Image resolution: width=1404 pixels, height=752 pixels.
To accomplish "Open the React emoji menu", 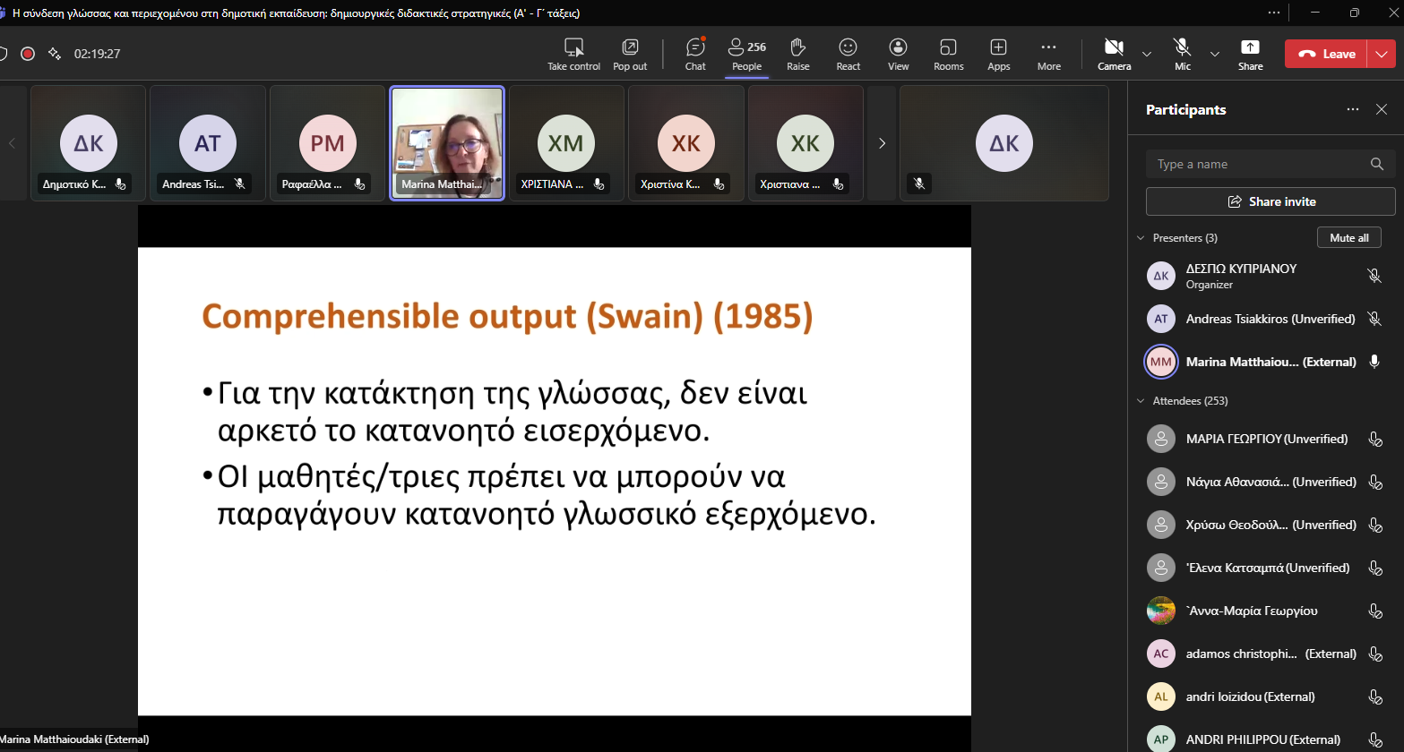I will click(848, 54).
